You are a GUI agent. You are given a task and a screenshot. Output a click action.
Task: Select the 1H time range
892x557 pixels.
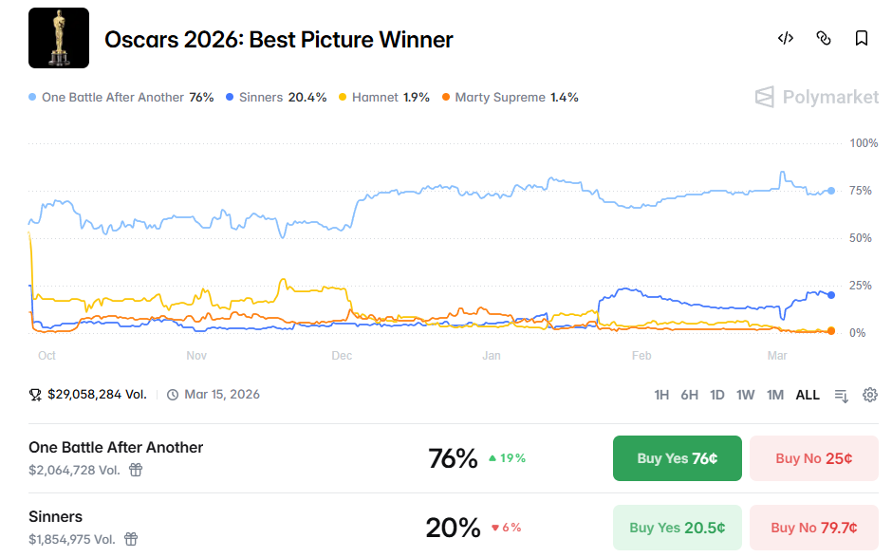[662, 395]
